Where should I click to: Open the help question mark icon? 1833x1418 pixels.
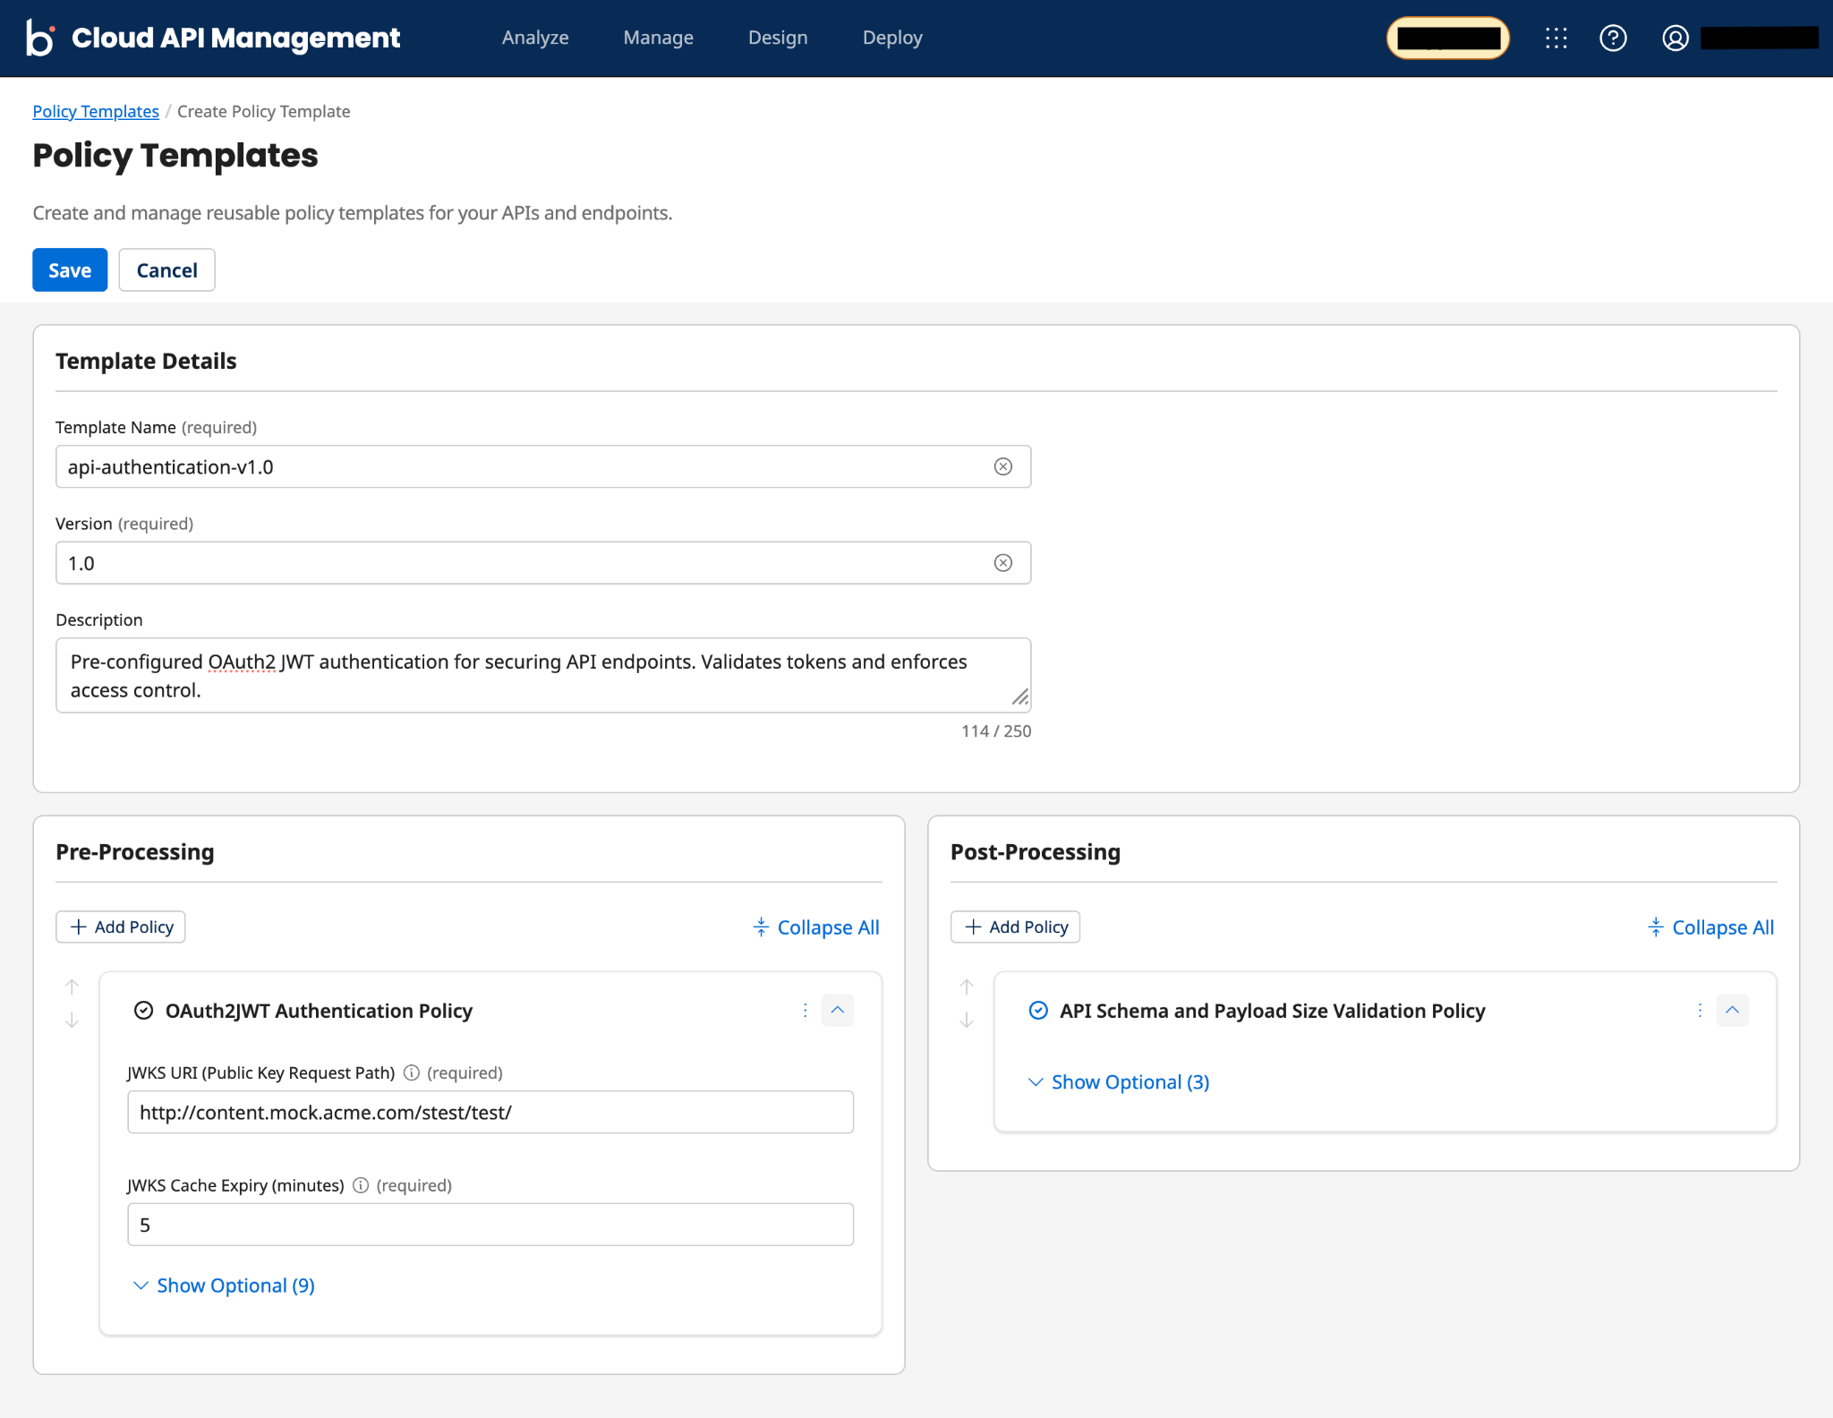coord(1613,38)
